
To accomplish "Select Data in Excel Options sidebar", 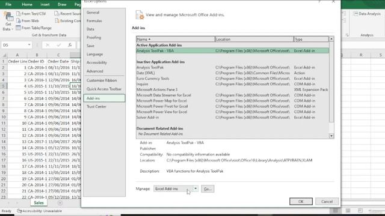I will click(x=104, y=29).
